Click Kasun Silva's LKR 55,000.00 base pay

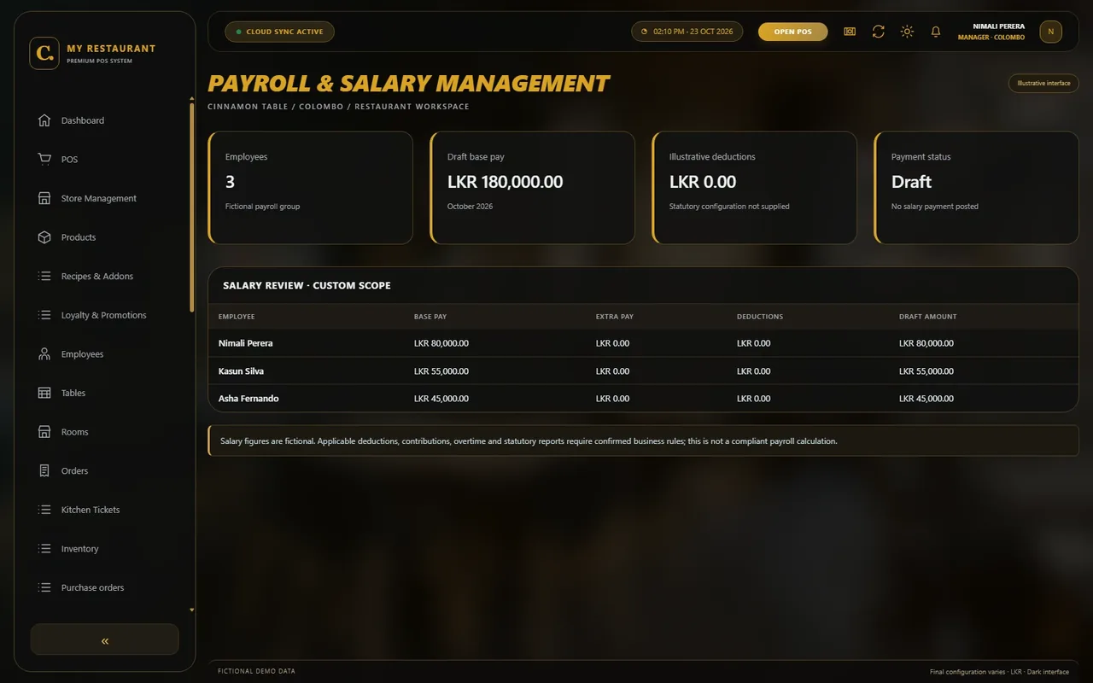pyautogui.click(x=441, y=371)
